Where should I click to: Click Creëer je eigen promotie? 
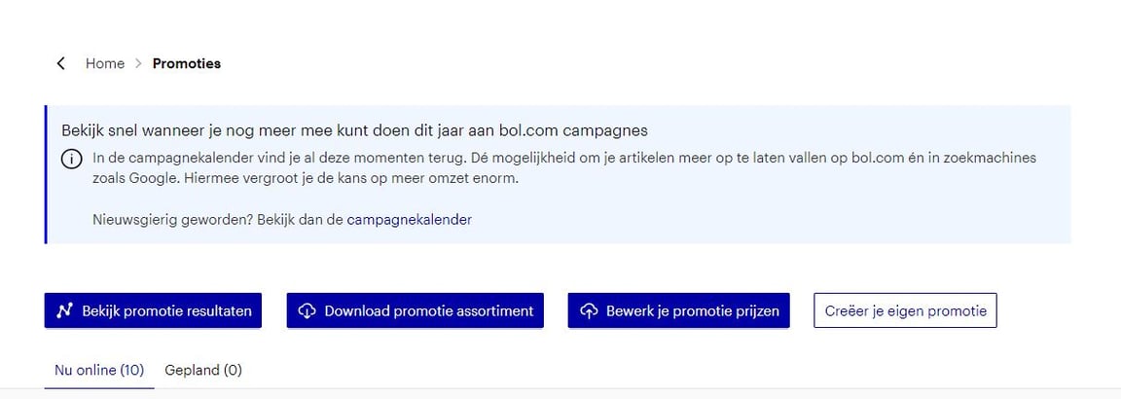tap(905, 311)
